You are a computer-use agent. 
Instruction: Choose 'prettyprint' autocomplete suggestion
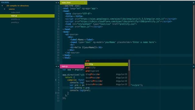[x=106, y=71]
